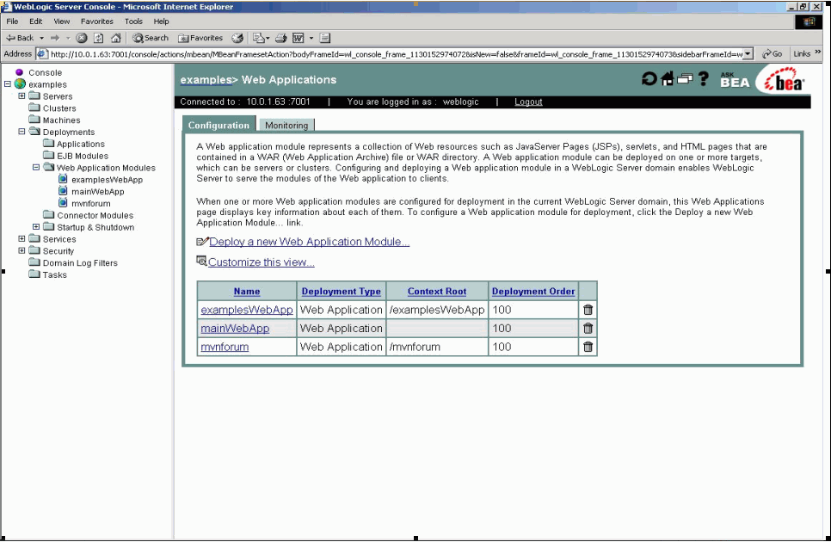
Task: Click Deploy a new Web Application Module link
Action: pos(310,242)
